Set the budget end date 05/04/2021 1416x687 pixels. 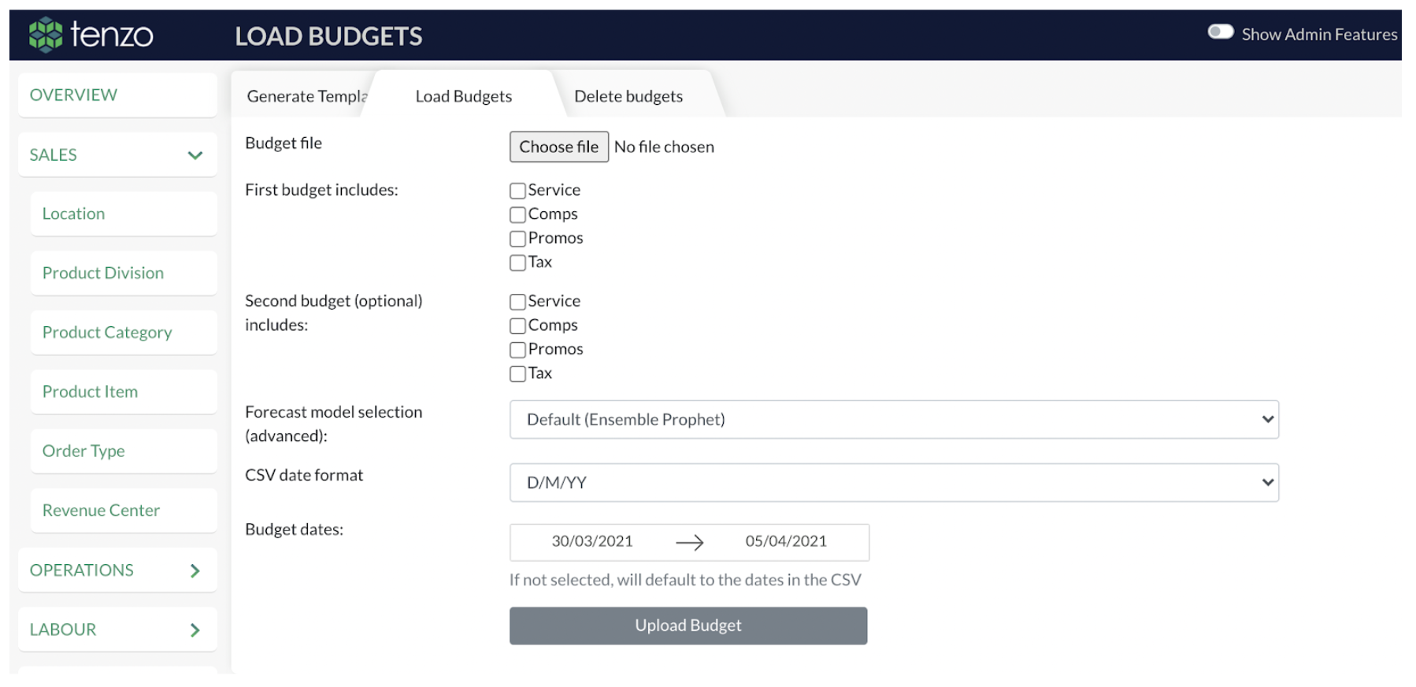click(786, 541)
